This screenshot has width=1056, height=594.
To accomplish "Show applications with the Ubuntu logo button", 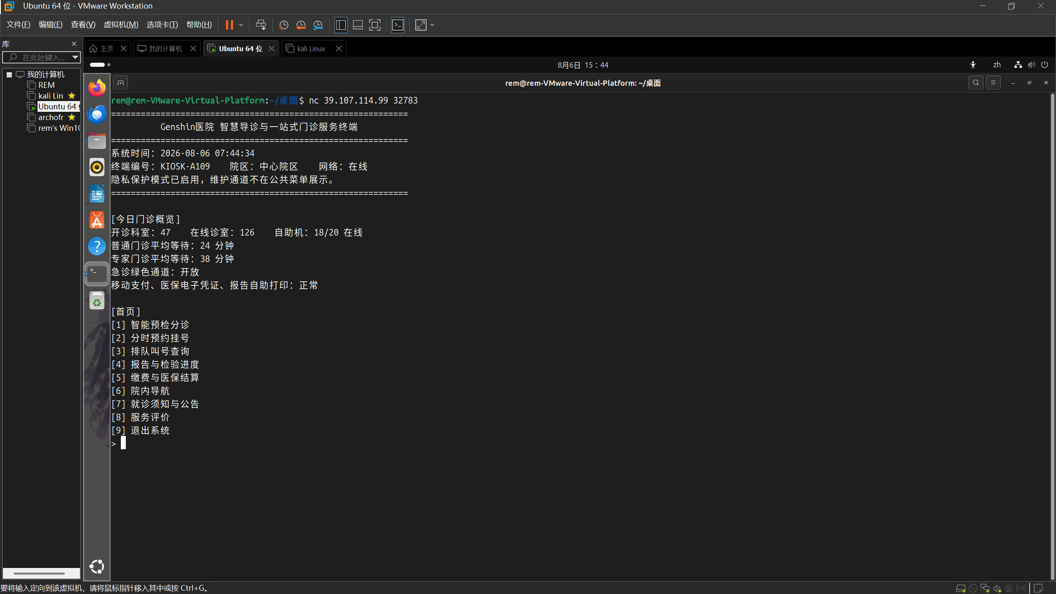I will point(97,566).
